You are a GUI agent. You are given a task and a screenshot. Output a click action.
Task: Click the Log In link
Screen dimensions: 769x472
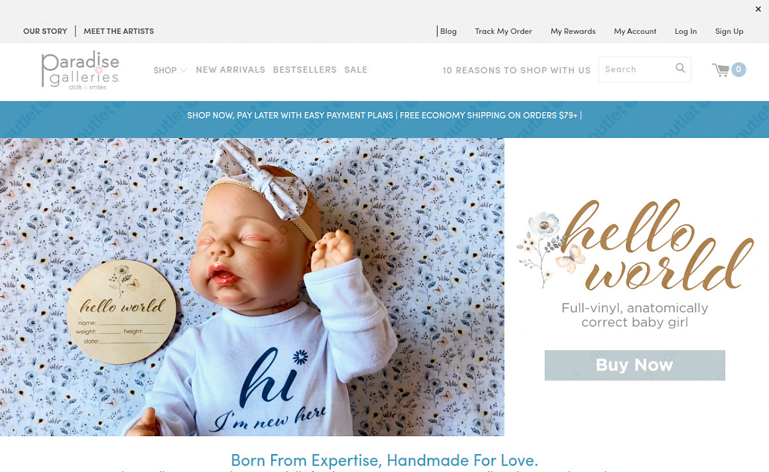coord(685,31)
